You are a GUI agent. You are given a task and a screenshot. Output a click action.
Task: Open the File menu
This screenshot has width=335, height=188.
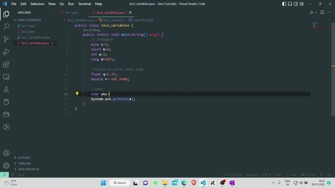tap(14, 4)
